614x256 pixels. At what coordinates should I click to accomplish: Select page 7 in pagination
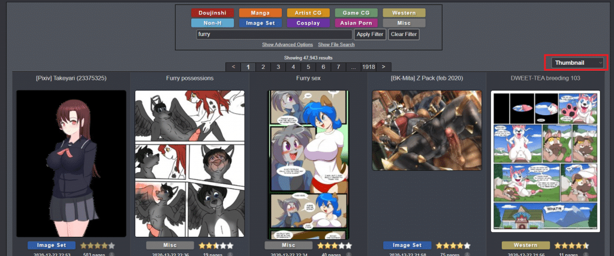click(338, 67)
